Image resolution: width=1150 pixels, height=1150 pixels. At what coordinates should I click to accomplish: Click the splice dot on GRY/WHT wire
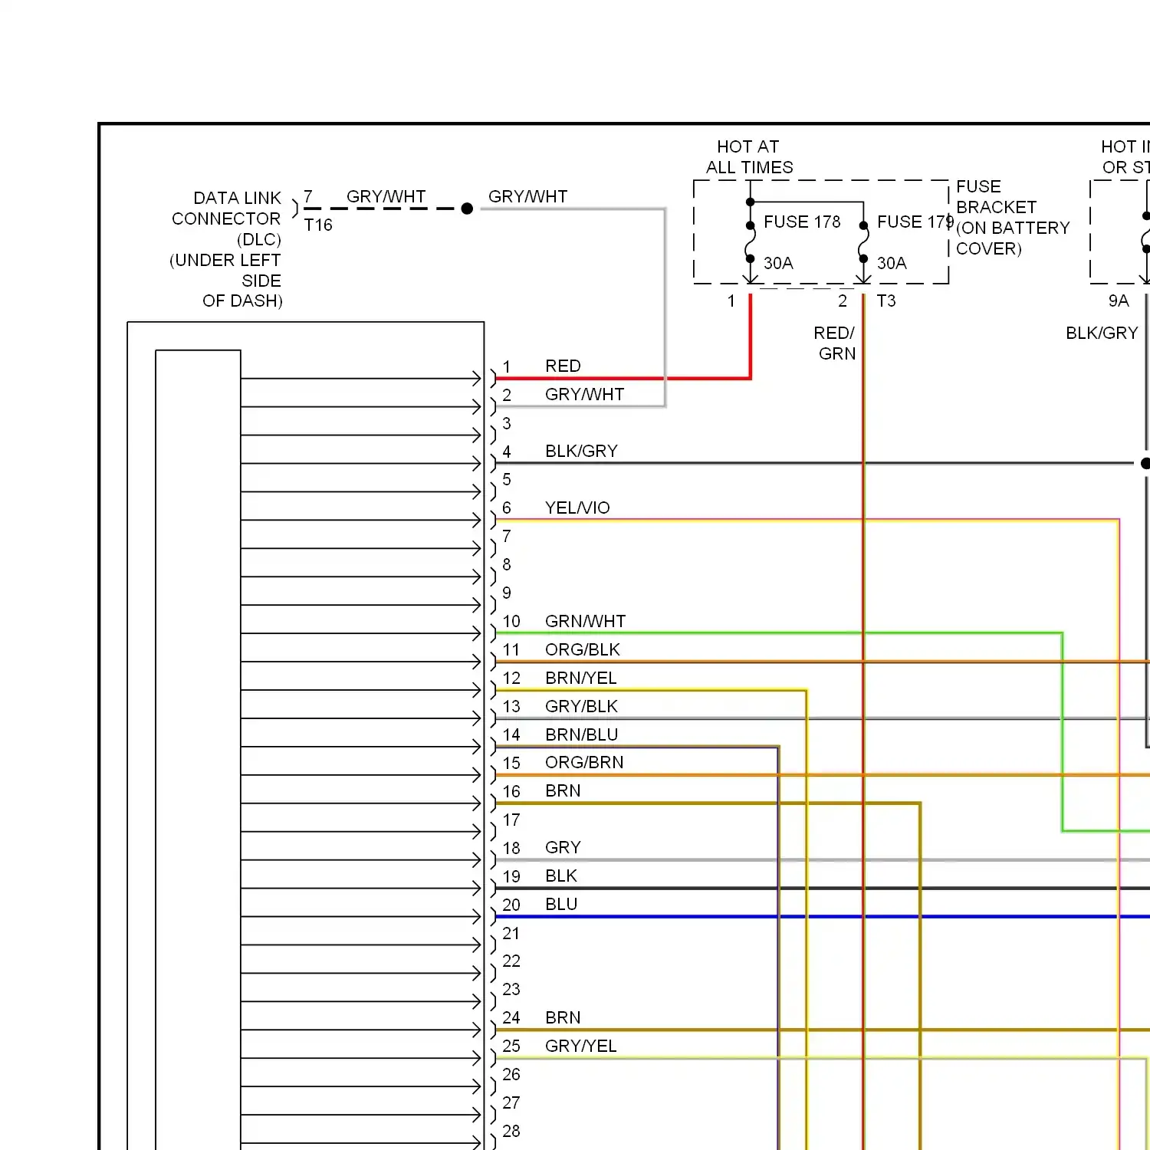coord(467,209)
